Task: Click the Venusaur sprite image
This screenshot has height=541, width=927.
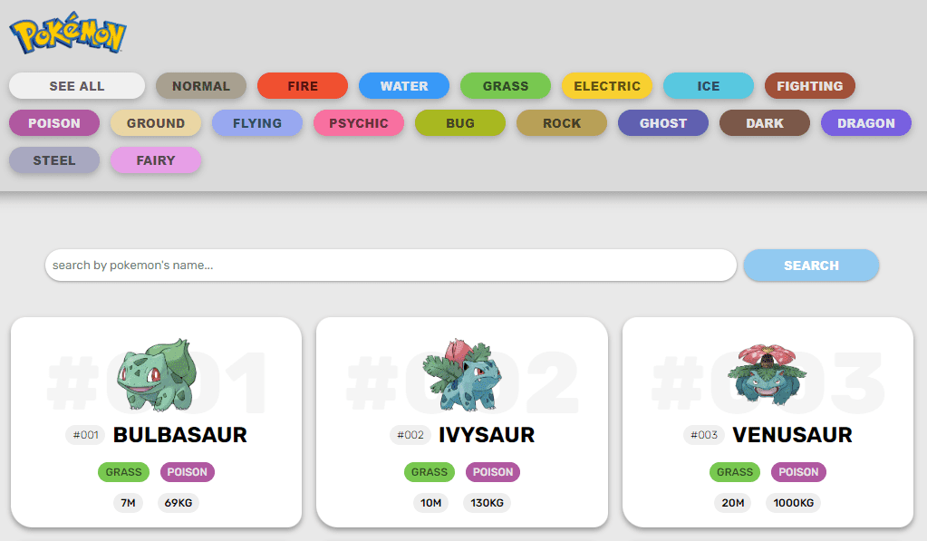Action: pyautogui.click(x=768, y=373)
